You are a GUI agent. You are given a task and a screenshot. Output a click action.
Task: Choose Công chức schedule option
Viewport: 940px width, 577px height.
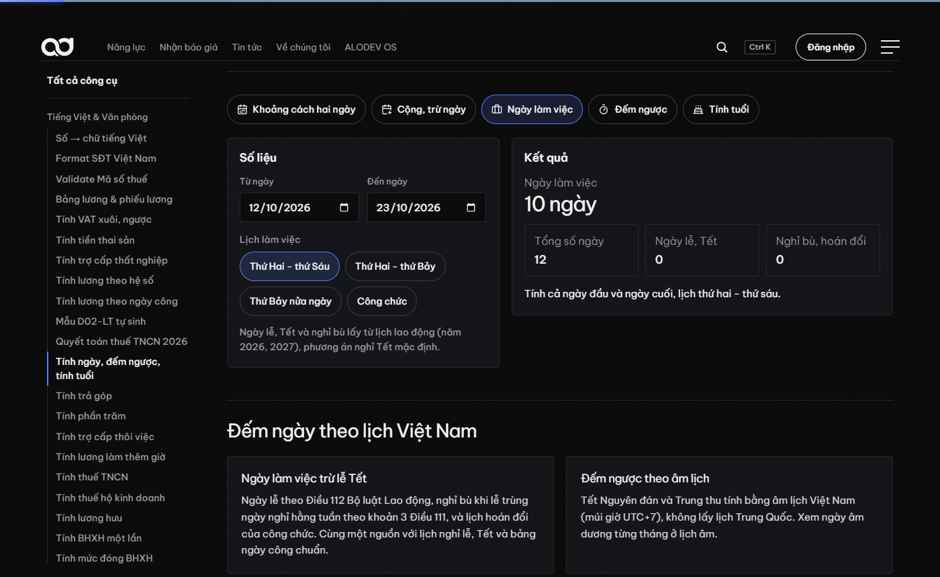(382, 301)
